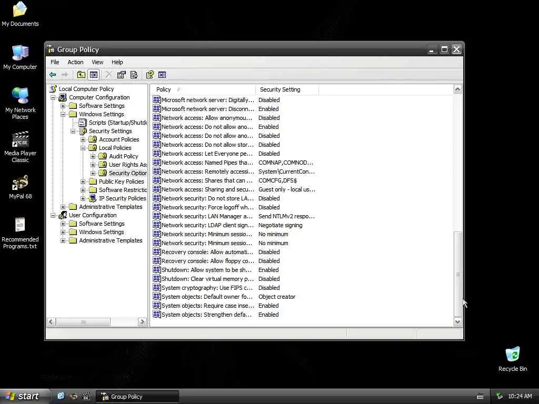
Task: Click the tree pane right scroll arrow
Action: [142, 322]
